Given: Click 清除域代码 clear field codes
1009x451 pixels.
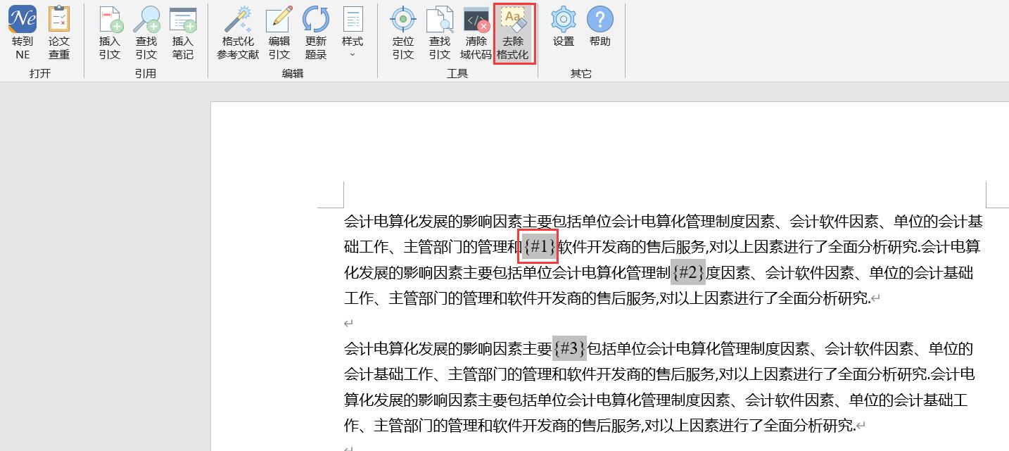Looking at the screenshot, I should (x=476, y=33).
